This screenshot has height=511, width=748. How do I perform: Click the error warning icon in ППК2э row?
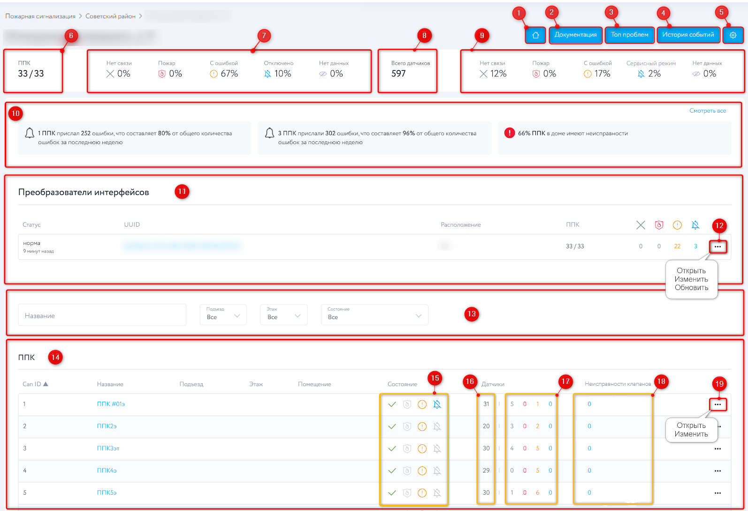point(422,426)
